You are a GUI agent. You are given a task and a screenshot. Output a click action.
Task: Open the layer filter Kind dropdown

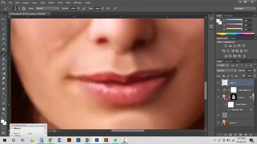point(223,66)
